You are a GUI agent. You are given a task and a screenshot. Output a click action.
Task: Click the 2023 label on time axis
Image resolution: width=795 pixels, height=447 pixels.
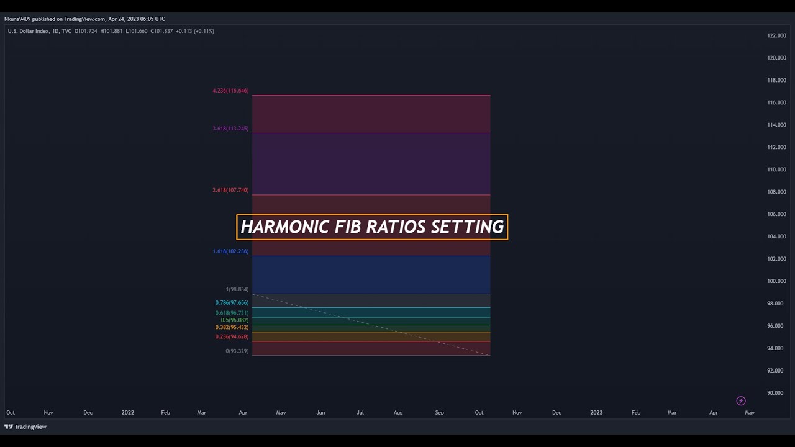point(596,412)
